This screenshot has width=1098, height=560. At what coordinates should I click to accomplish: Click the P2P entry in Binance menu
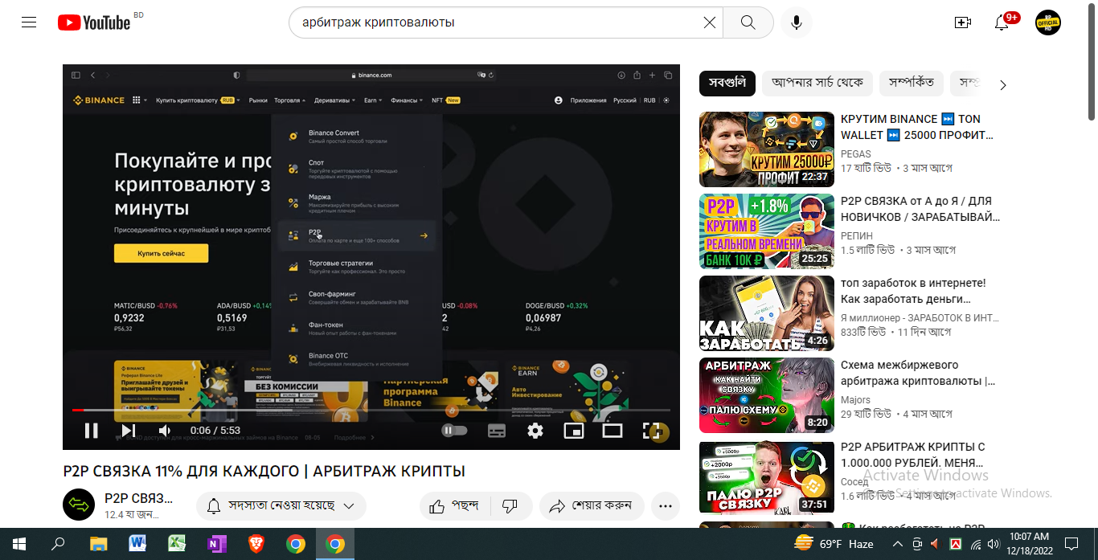click(x=356, y=235)
